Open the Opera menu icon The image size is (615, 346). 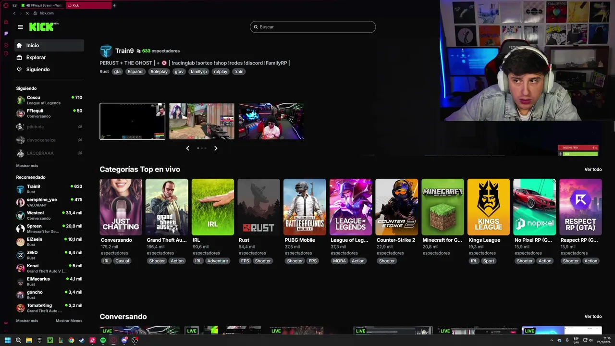pyautogui.click(x=6, y=5)
